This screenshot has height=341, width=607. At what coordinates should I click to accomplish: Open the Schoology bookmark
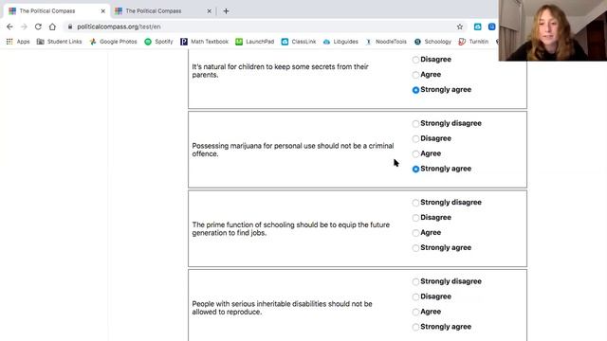tap(432, 42)
